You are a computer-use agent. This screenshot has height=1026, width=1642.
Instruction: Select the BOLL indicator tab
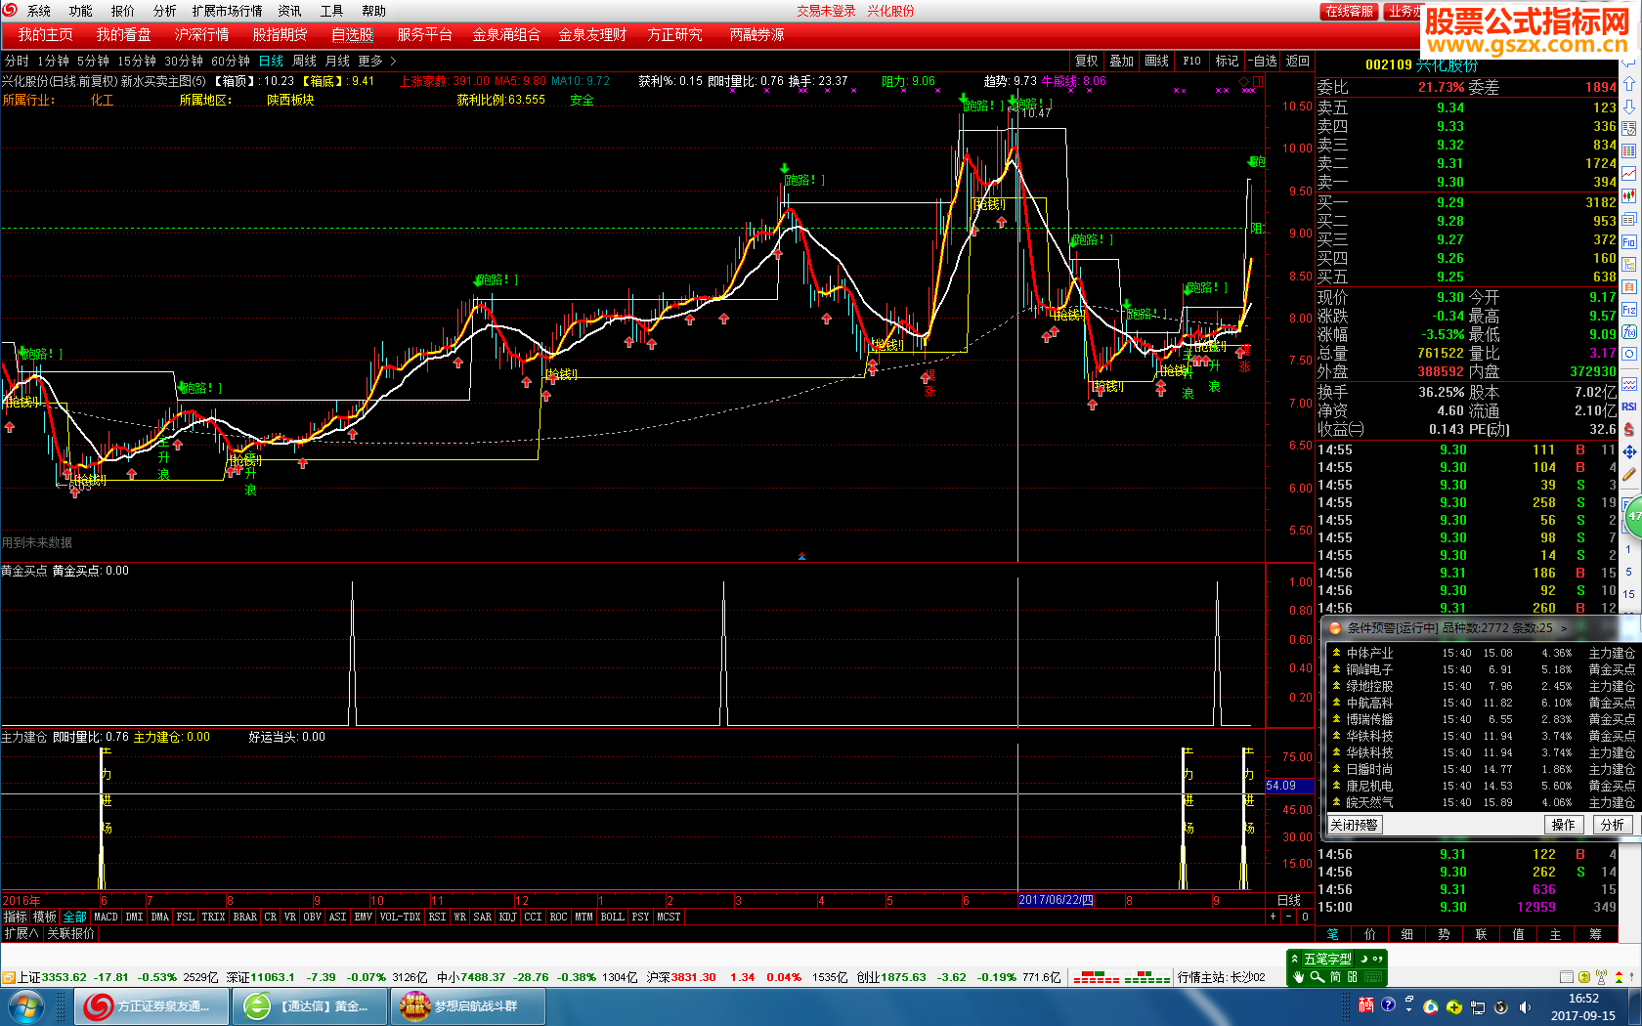612,917
